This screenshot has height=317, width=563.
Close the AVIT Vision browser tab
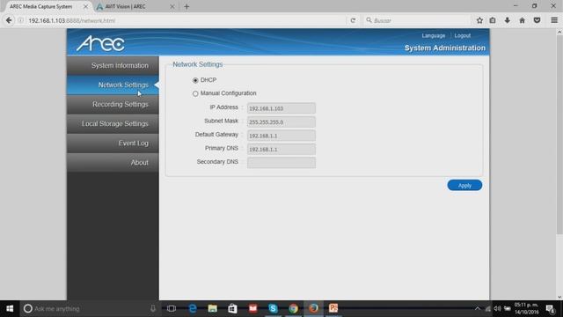tap(172, 6)
